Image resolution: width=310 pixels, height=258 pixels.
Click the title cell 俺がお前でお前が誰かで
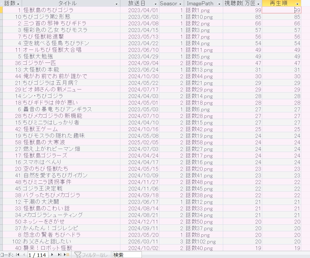click(71, 76)
